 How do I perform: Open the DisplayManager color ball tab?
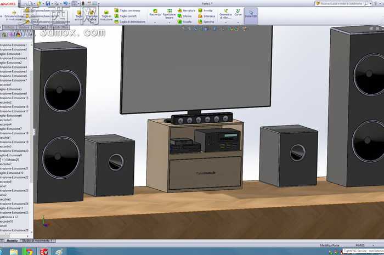[19, 35]
